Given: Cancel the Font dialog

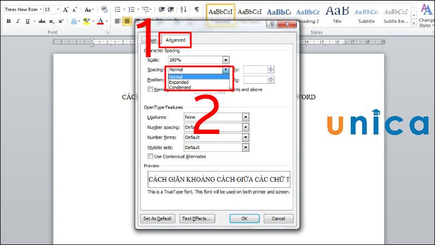Looking at the screenshot, I should click(278, 219).
